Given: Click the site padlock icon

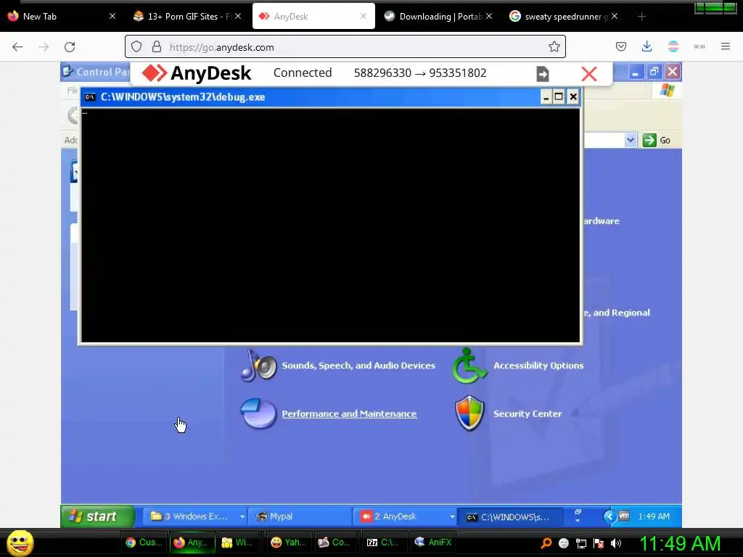Looking at the screenshot, I should point(157,47).
